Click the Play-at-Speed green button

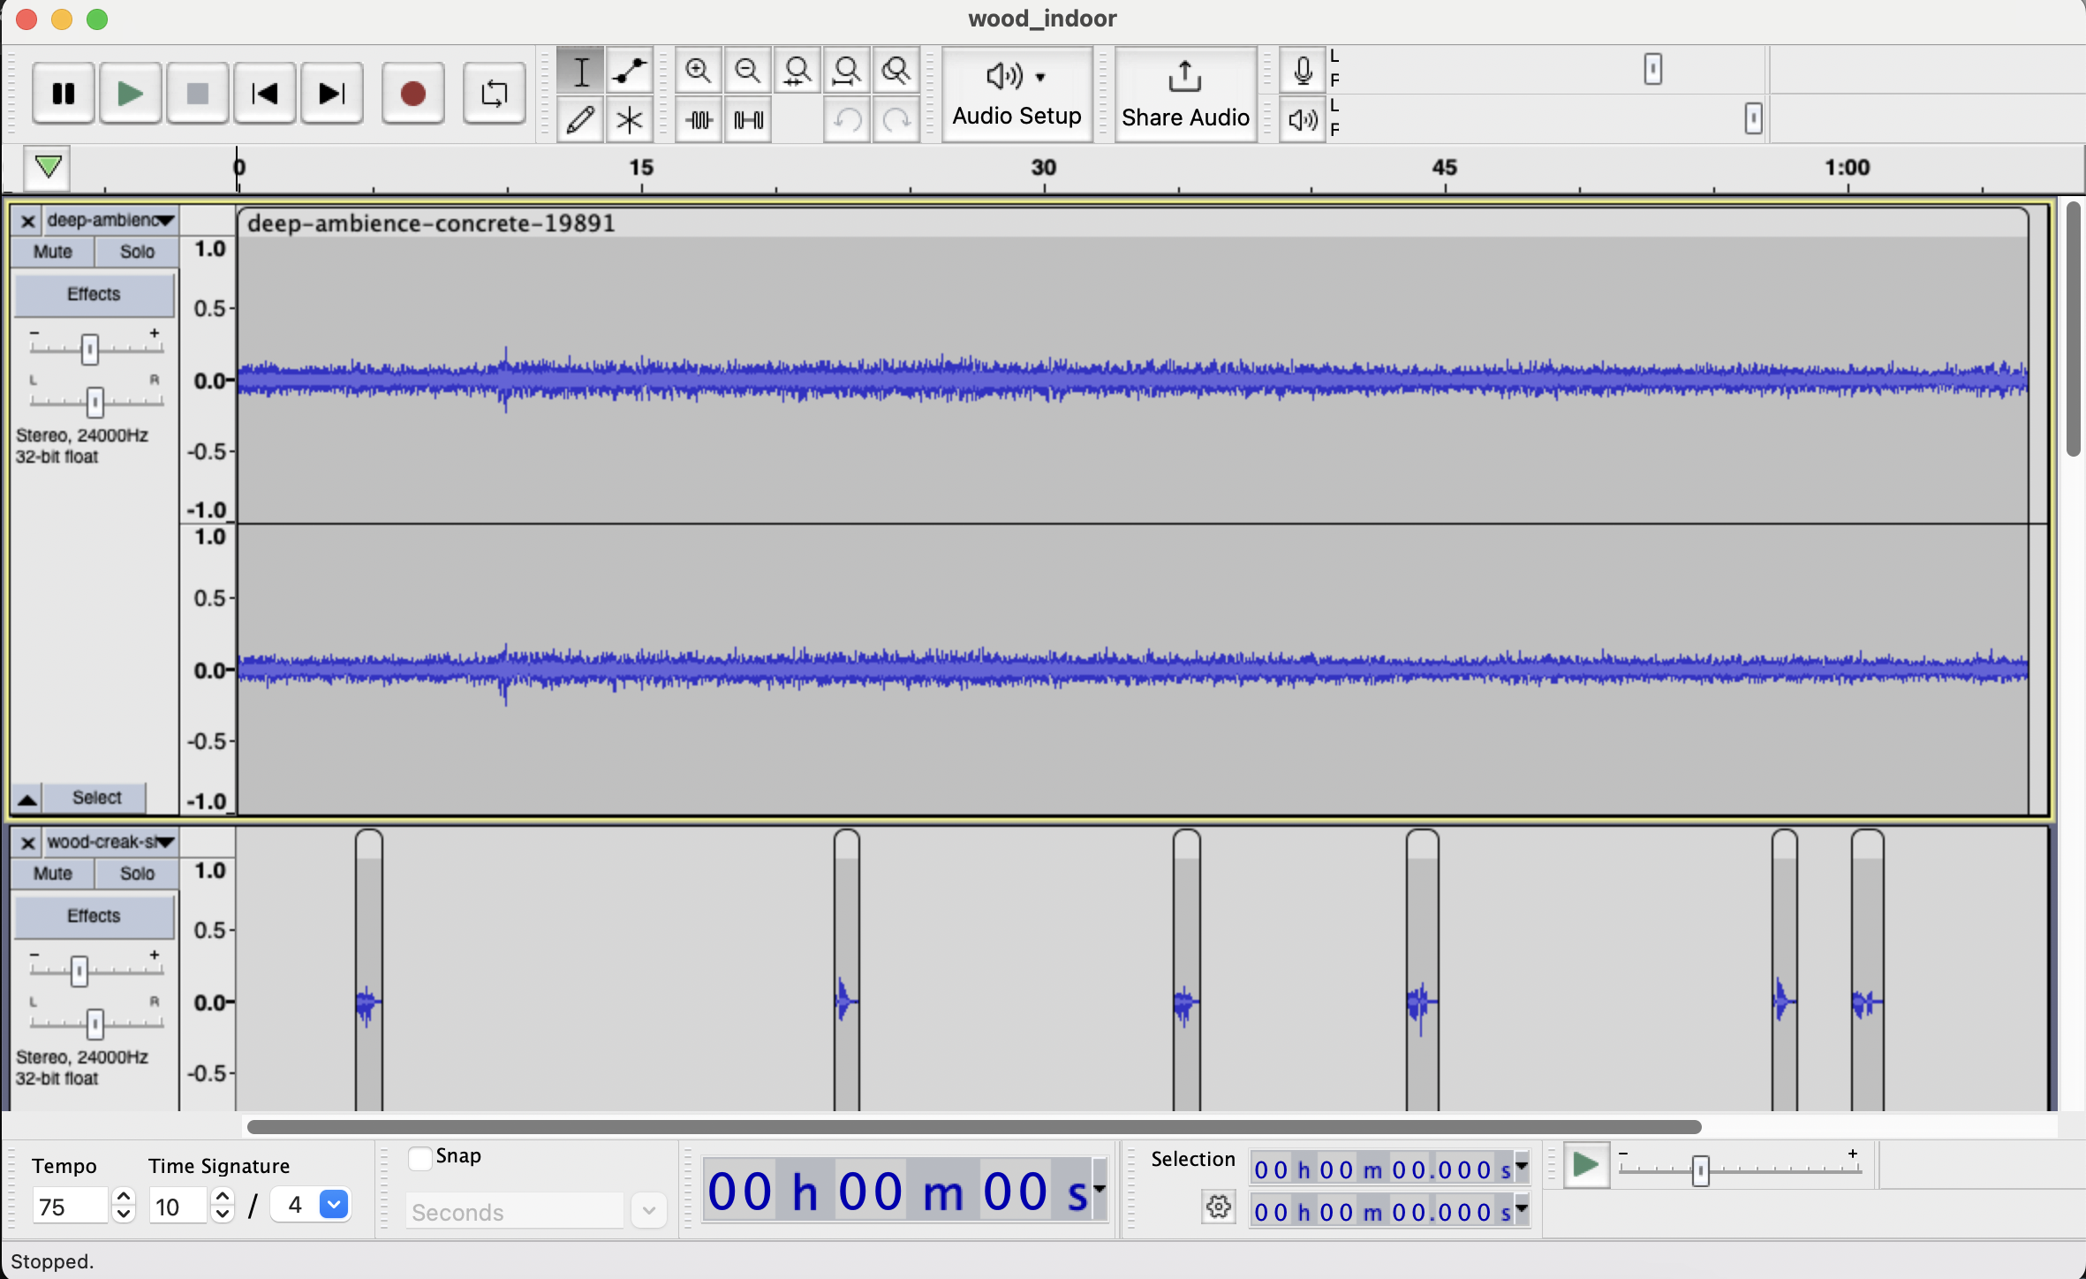tap(1586, 1166)
